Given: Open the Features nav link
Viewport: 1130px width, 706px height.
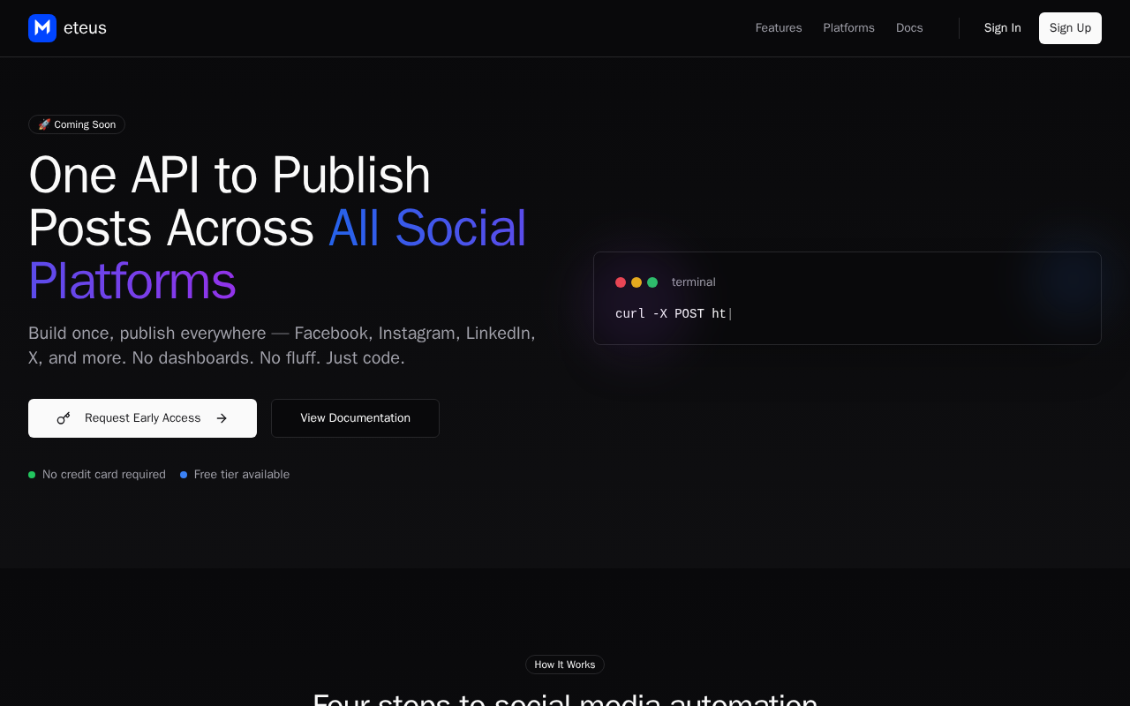Looking at the screenshot, I should point(779,28).
